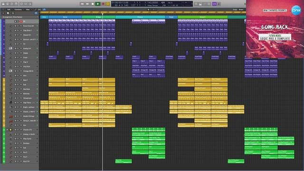
Task: Solo the Clap Short 1 track
Action: click(18, 30)
